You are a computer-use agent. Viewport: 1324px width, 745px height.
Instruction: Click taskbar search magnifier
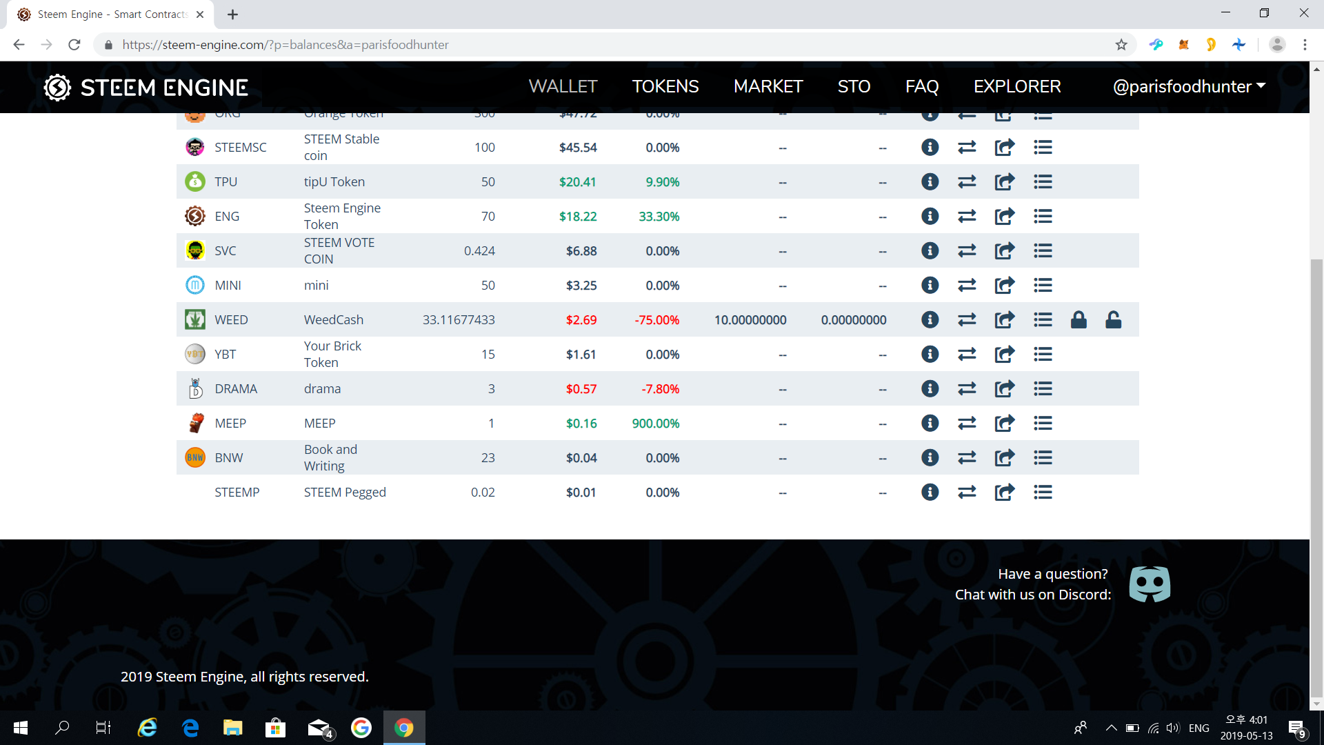click(62, 728)
